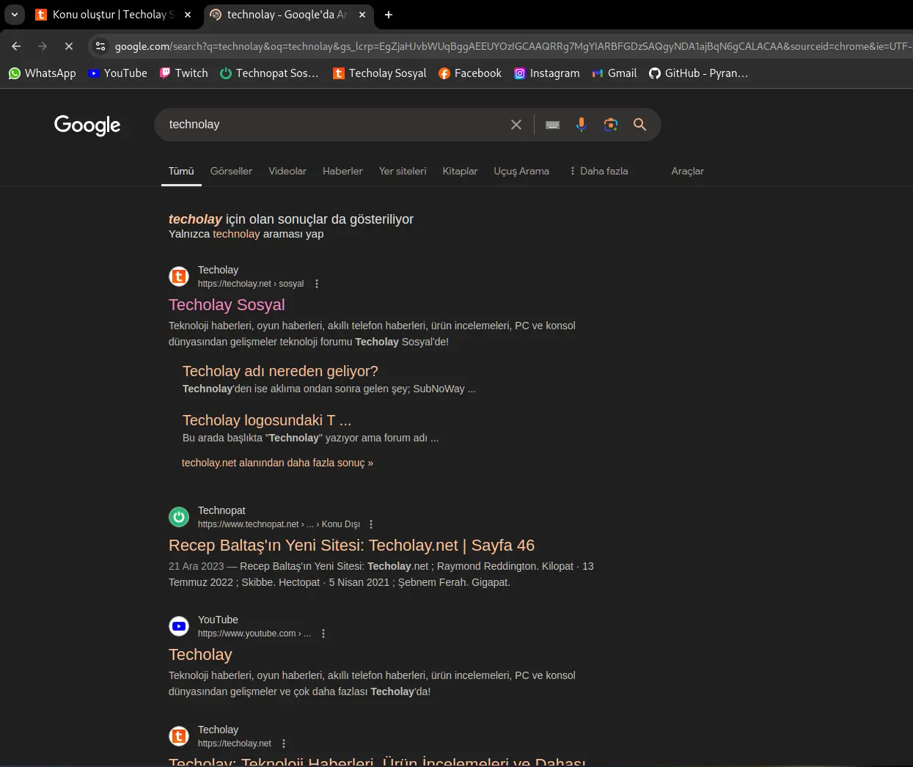Submit search with magnifier icon

tap(640, 125)
